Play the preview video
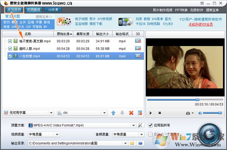This screenshot has height=150, width=227. click(151, 113)
